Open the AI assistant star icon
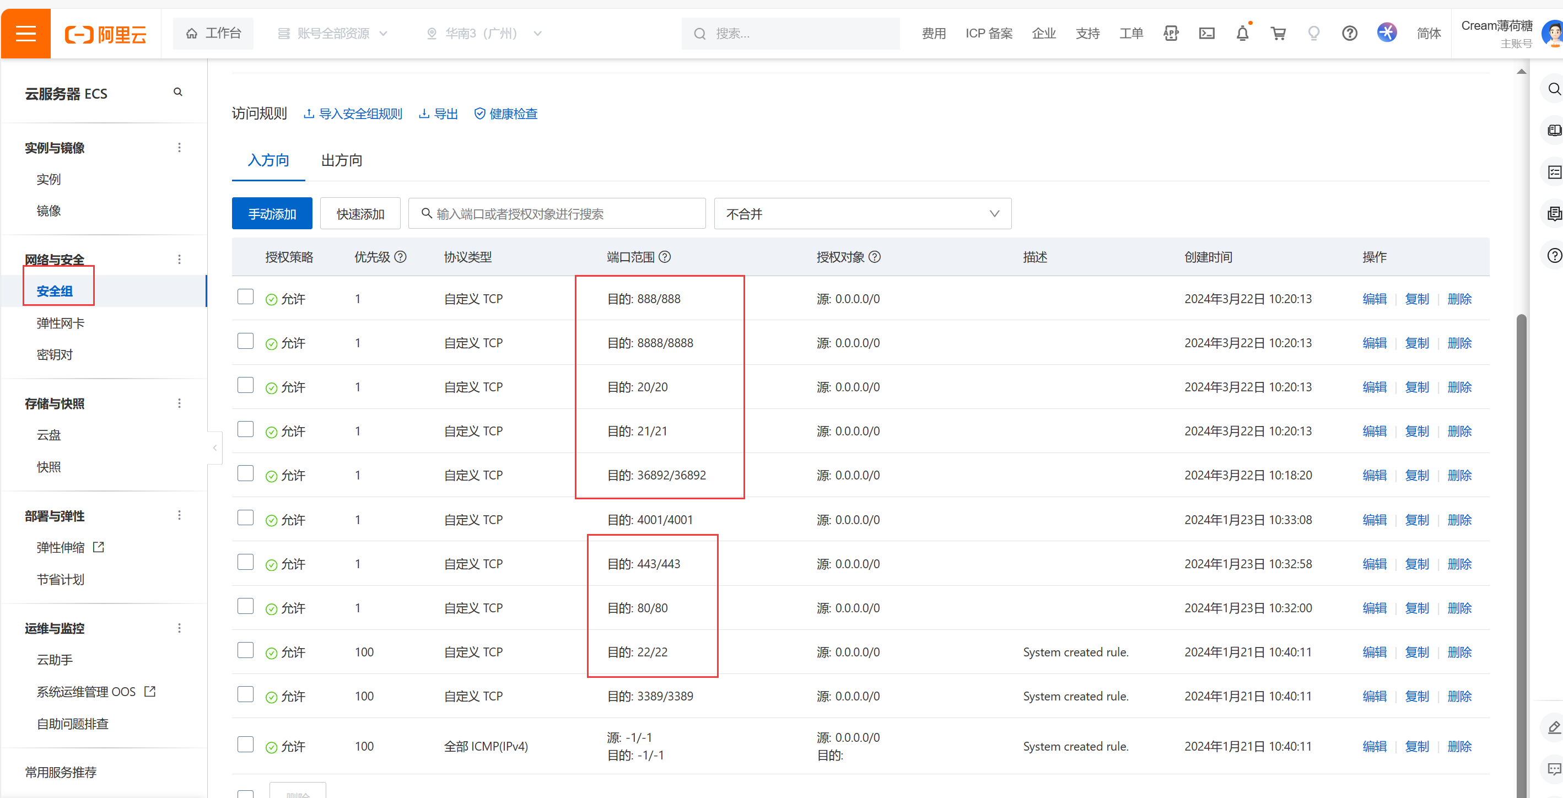This screenshot has height=798, width=1563. click(x=1387, y=32)
